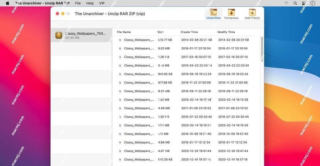Viewport: 320px width, 166px height.
Task: Click file icon of row dated 2019-04-23 22:33:34
Action: 120,66
